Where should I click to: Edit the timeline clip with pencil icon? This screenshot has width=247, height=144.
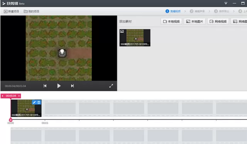(x=34, y=103)
